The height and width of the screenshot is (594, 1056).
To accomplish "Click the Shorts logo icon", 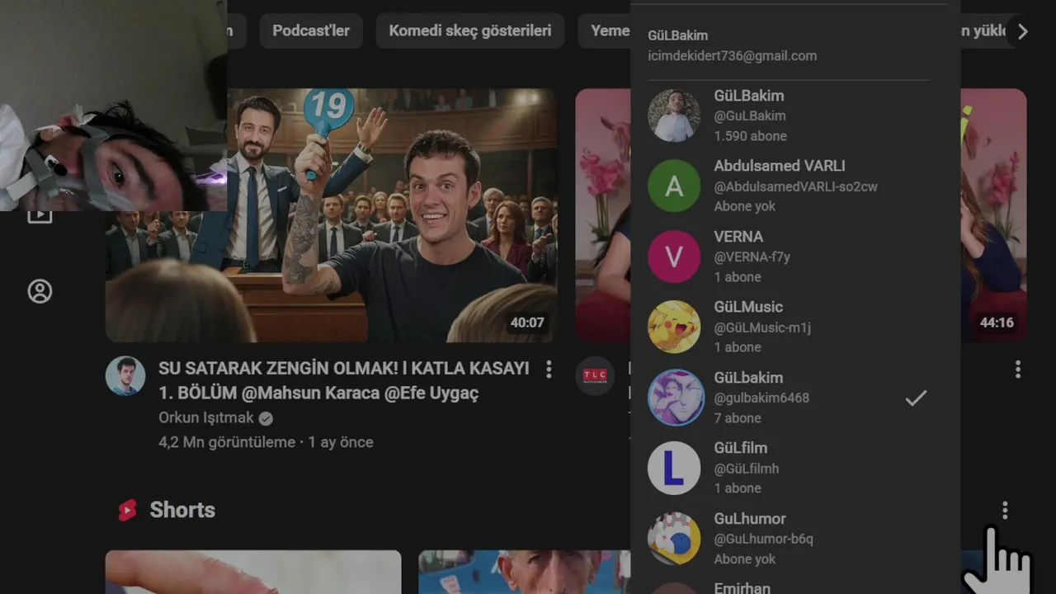I will 127,510.
